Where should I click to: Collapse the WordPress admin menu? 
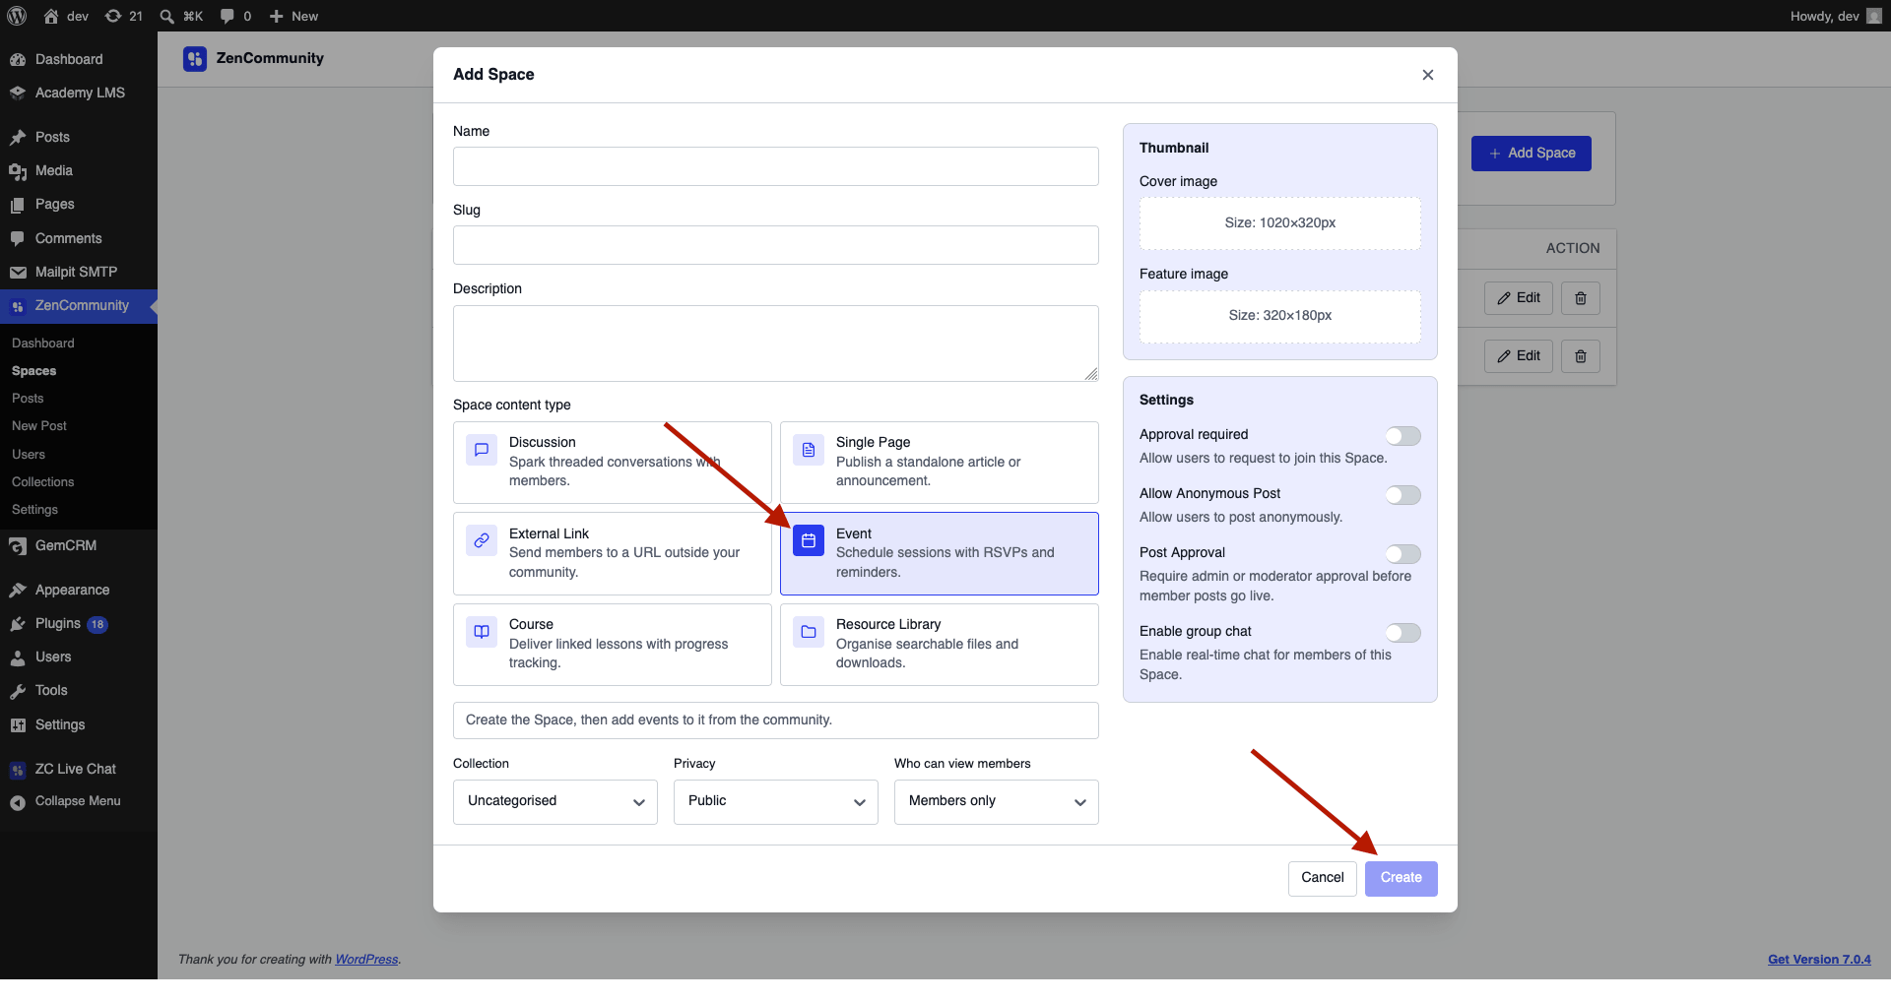tap(79, 802)
